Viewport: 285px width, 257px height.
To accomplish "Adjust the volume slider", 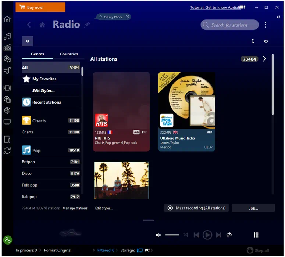I will pyautogui.click(x=172, y=235).
